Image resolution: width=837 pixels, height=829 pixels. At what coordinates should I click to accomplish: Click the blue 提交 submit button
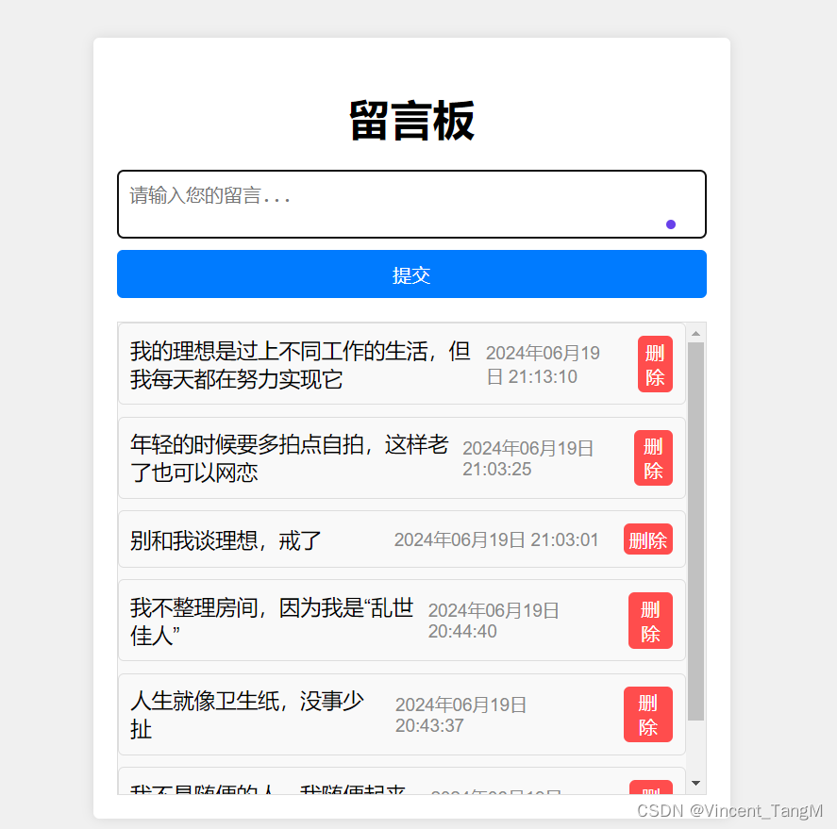(x=411, y=274)
